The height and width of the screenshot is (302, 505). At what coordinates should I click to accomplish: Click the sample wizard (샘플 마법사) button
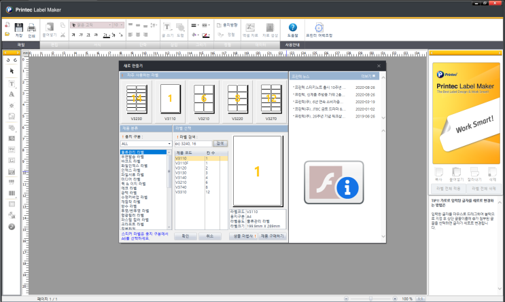click(243, 236)
